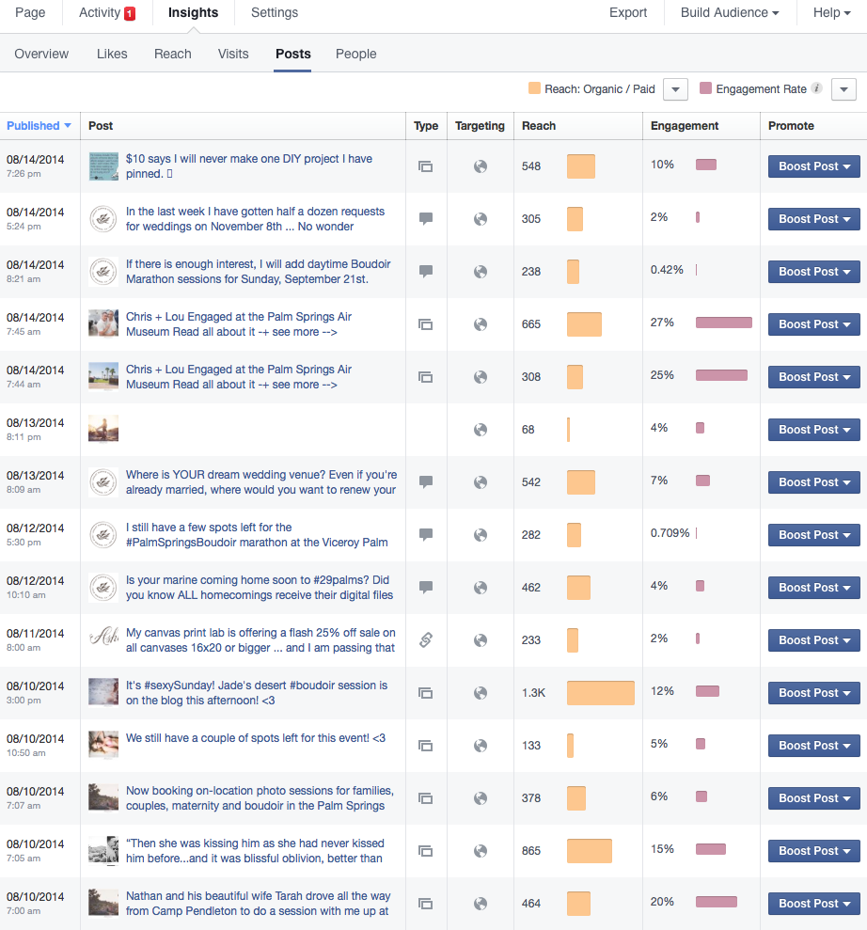The height and width of the screenshot is (930, 867).
Task: Switch to the People tab
Action: [x=355, y=54]
